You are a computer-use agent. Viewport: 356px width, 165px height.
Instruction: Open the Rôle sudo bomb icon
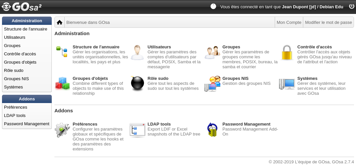[x=137, y=83]
